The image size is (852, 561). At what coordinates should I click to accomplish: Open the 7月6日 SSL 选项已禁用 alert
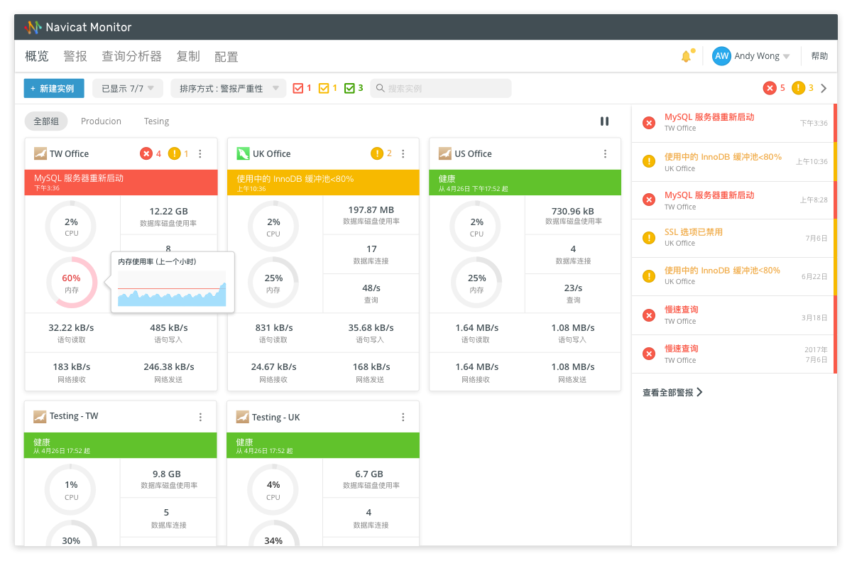click(x=734, y=238)
